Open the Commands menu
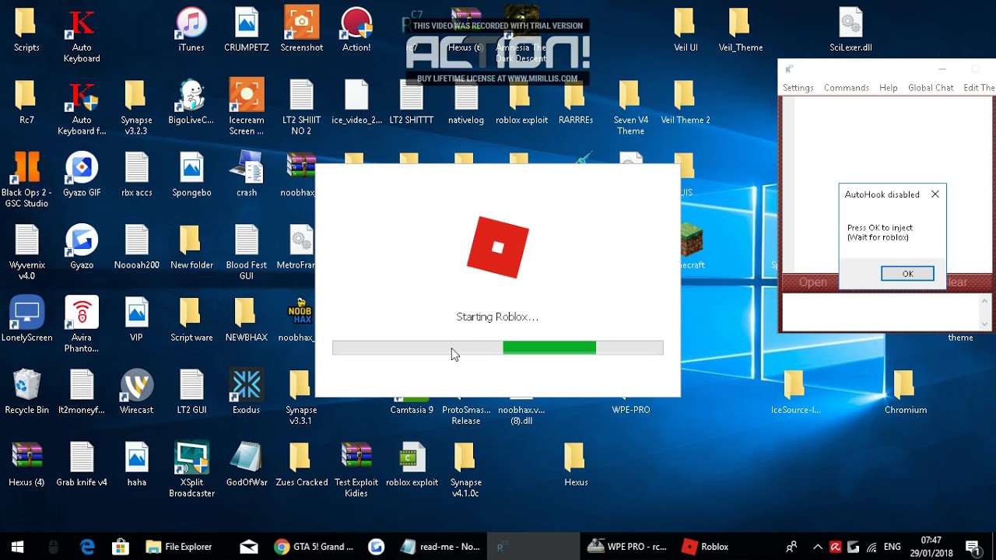 point(846,88)
